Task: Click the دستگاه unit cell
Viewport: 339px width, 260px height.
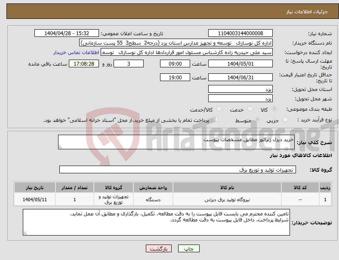Action: (153, 200)
